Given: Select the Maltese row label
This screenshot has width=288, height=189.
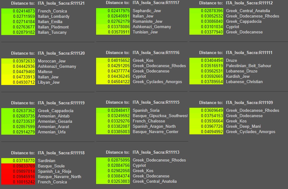Looking at the screenshot, I should pyautogui.click(x=45, y=72).
